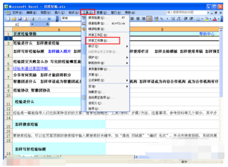Click the Open folder toolbar icon

click(14, 19)
